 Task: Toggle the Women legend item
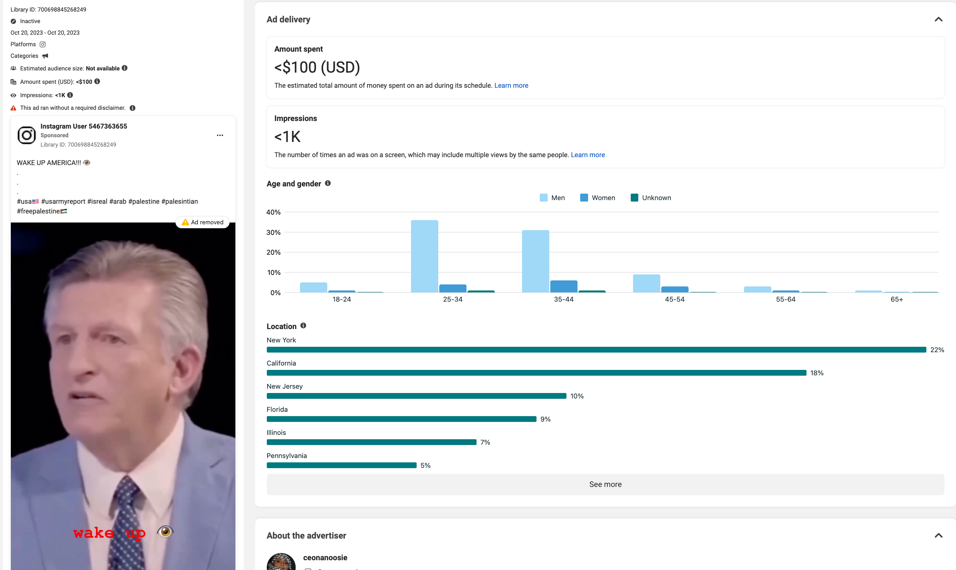pos(597,198)
